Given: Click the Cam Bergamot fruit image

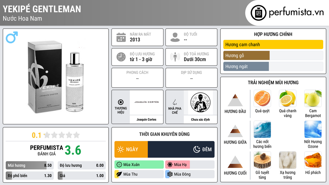Looking at the screenshot, I should [313, 98].
